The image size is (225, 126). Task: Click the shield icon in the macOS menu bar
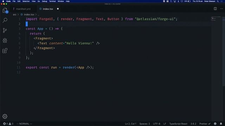pos(164,1)
